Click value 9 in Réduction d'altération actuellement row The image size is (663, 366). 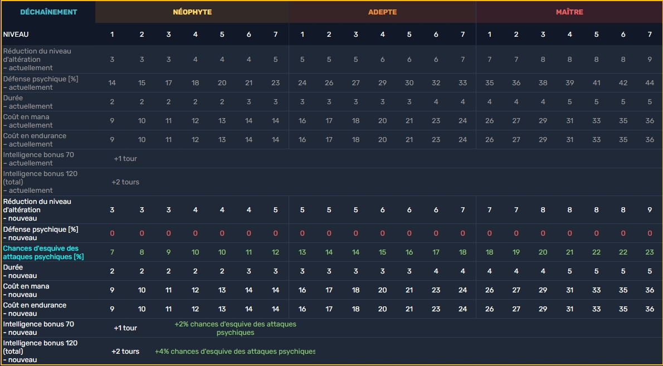click(650, 60)
